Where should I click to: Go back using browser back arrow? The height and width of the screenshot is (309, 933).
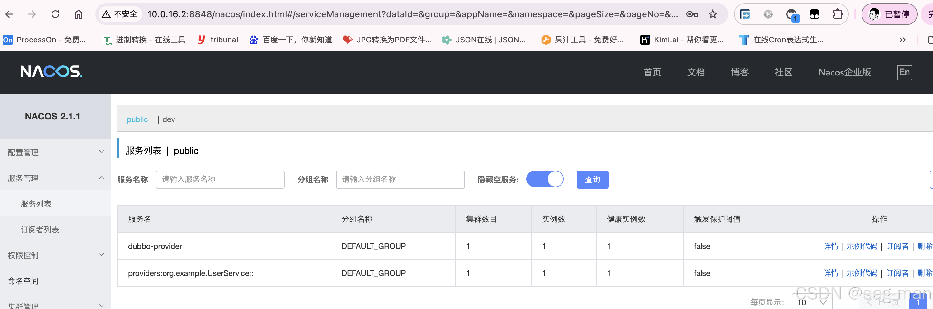pyautogui.click(x=9, y=14)
